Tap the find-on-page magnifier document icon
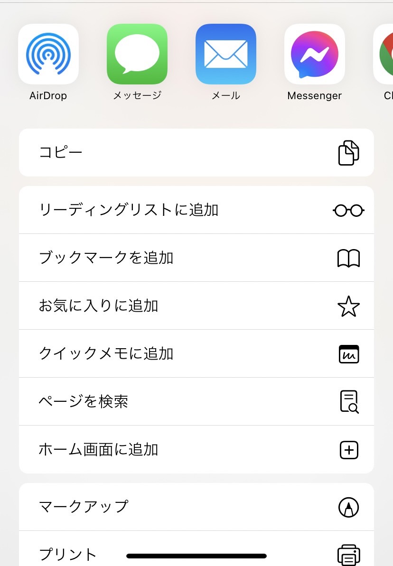This screenshot has width=393, height=566. [x=349, y=402]
